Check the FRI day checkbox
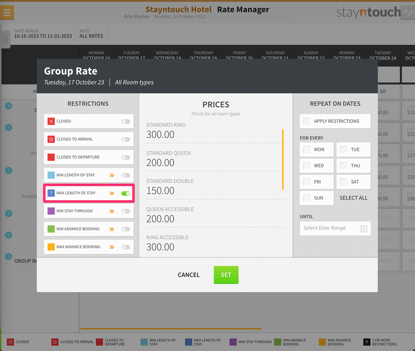The height and width of the screenshot is (351, 415). pos(307,182)
